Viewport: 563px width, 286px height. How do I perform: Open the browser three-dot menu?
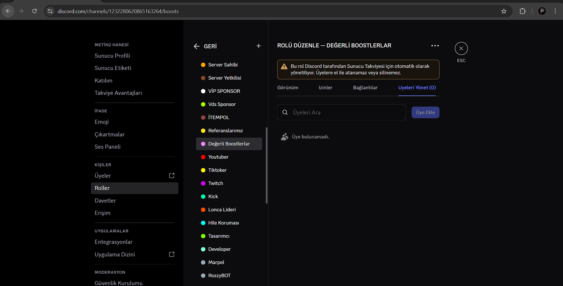555,11
